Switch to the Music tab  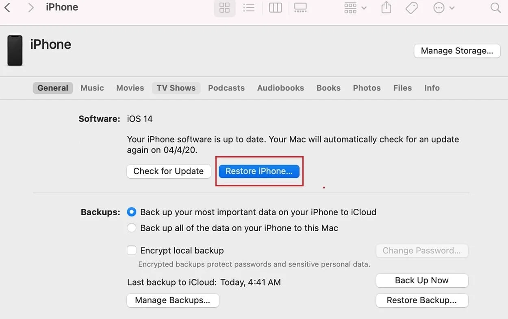tap(92, 88)
